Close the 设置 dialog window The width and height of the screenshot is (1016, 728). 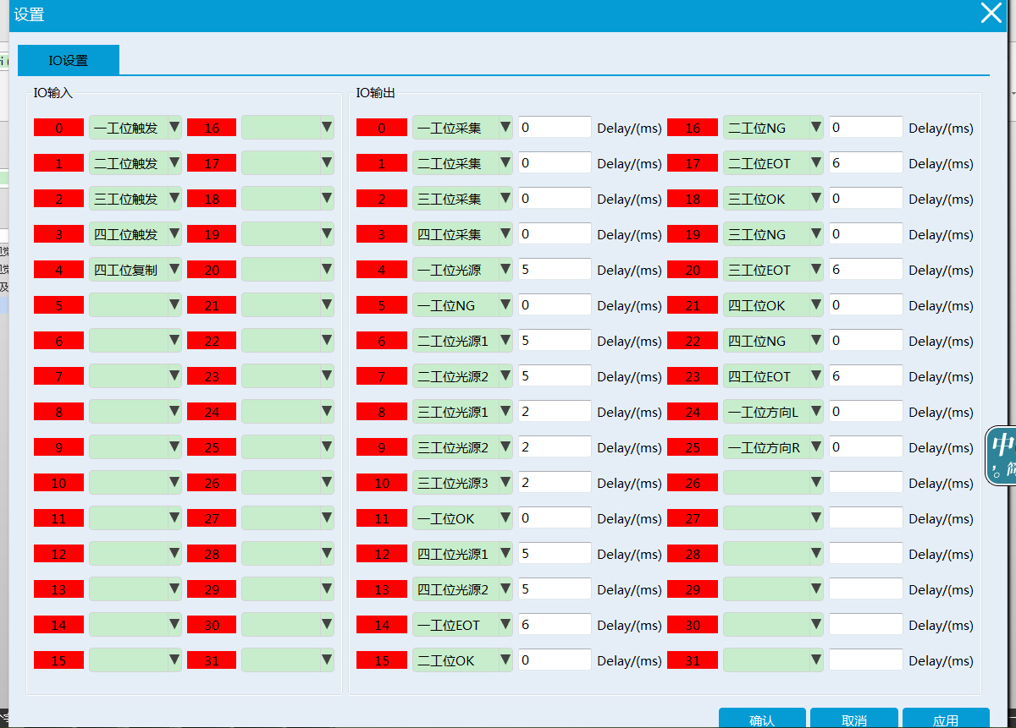pyautogui.click(x=991, y=14)
